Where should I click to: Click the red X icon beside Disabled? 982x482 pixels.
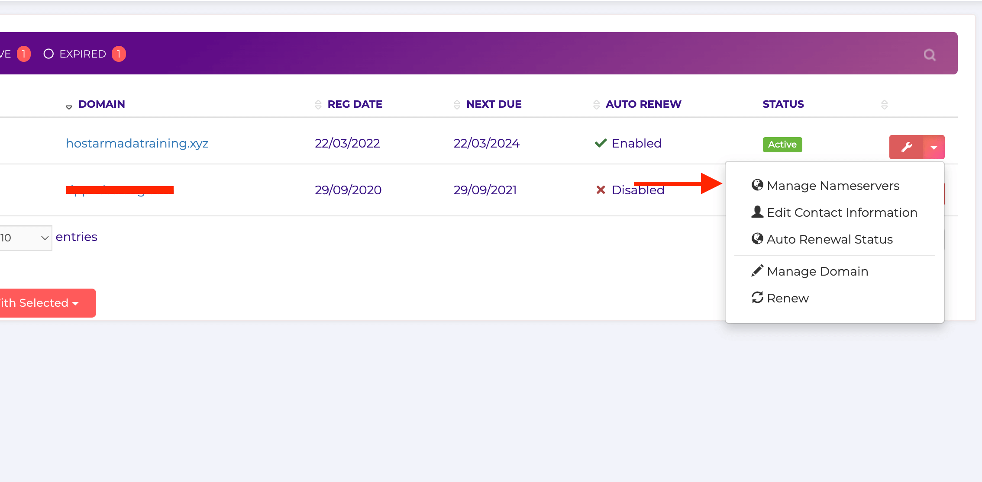click(601, 190)
